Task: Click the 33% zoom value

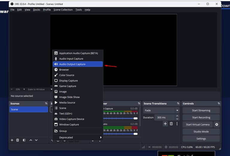Action: click(x=18, y=89)
